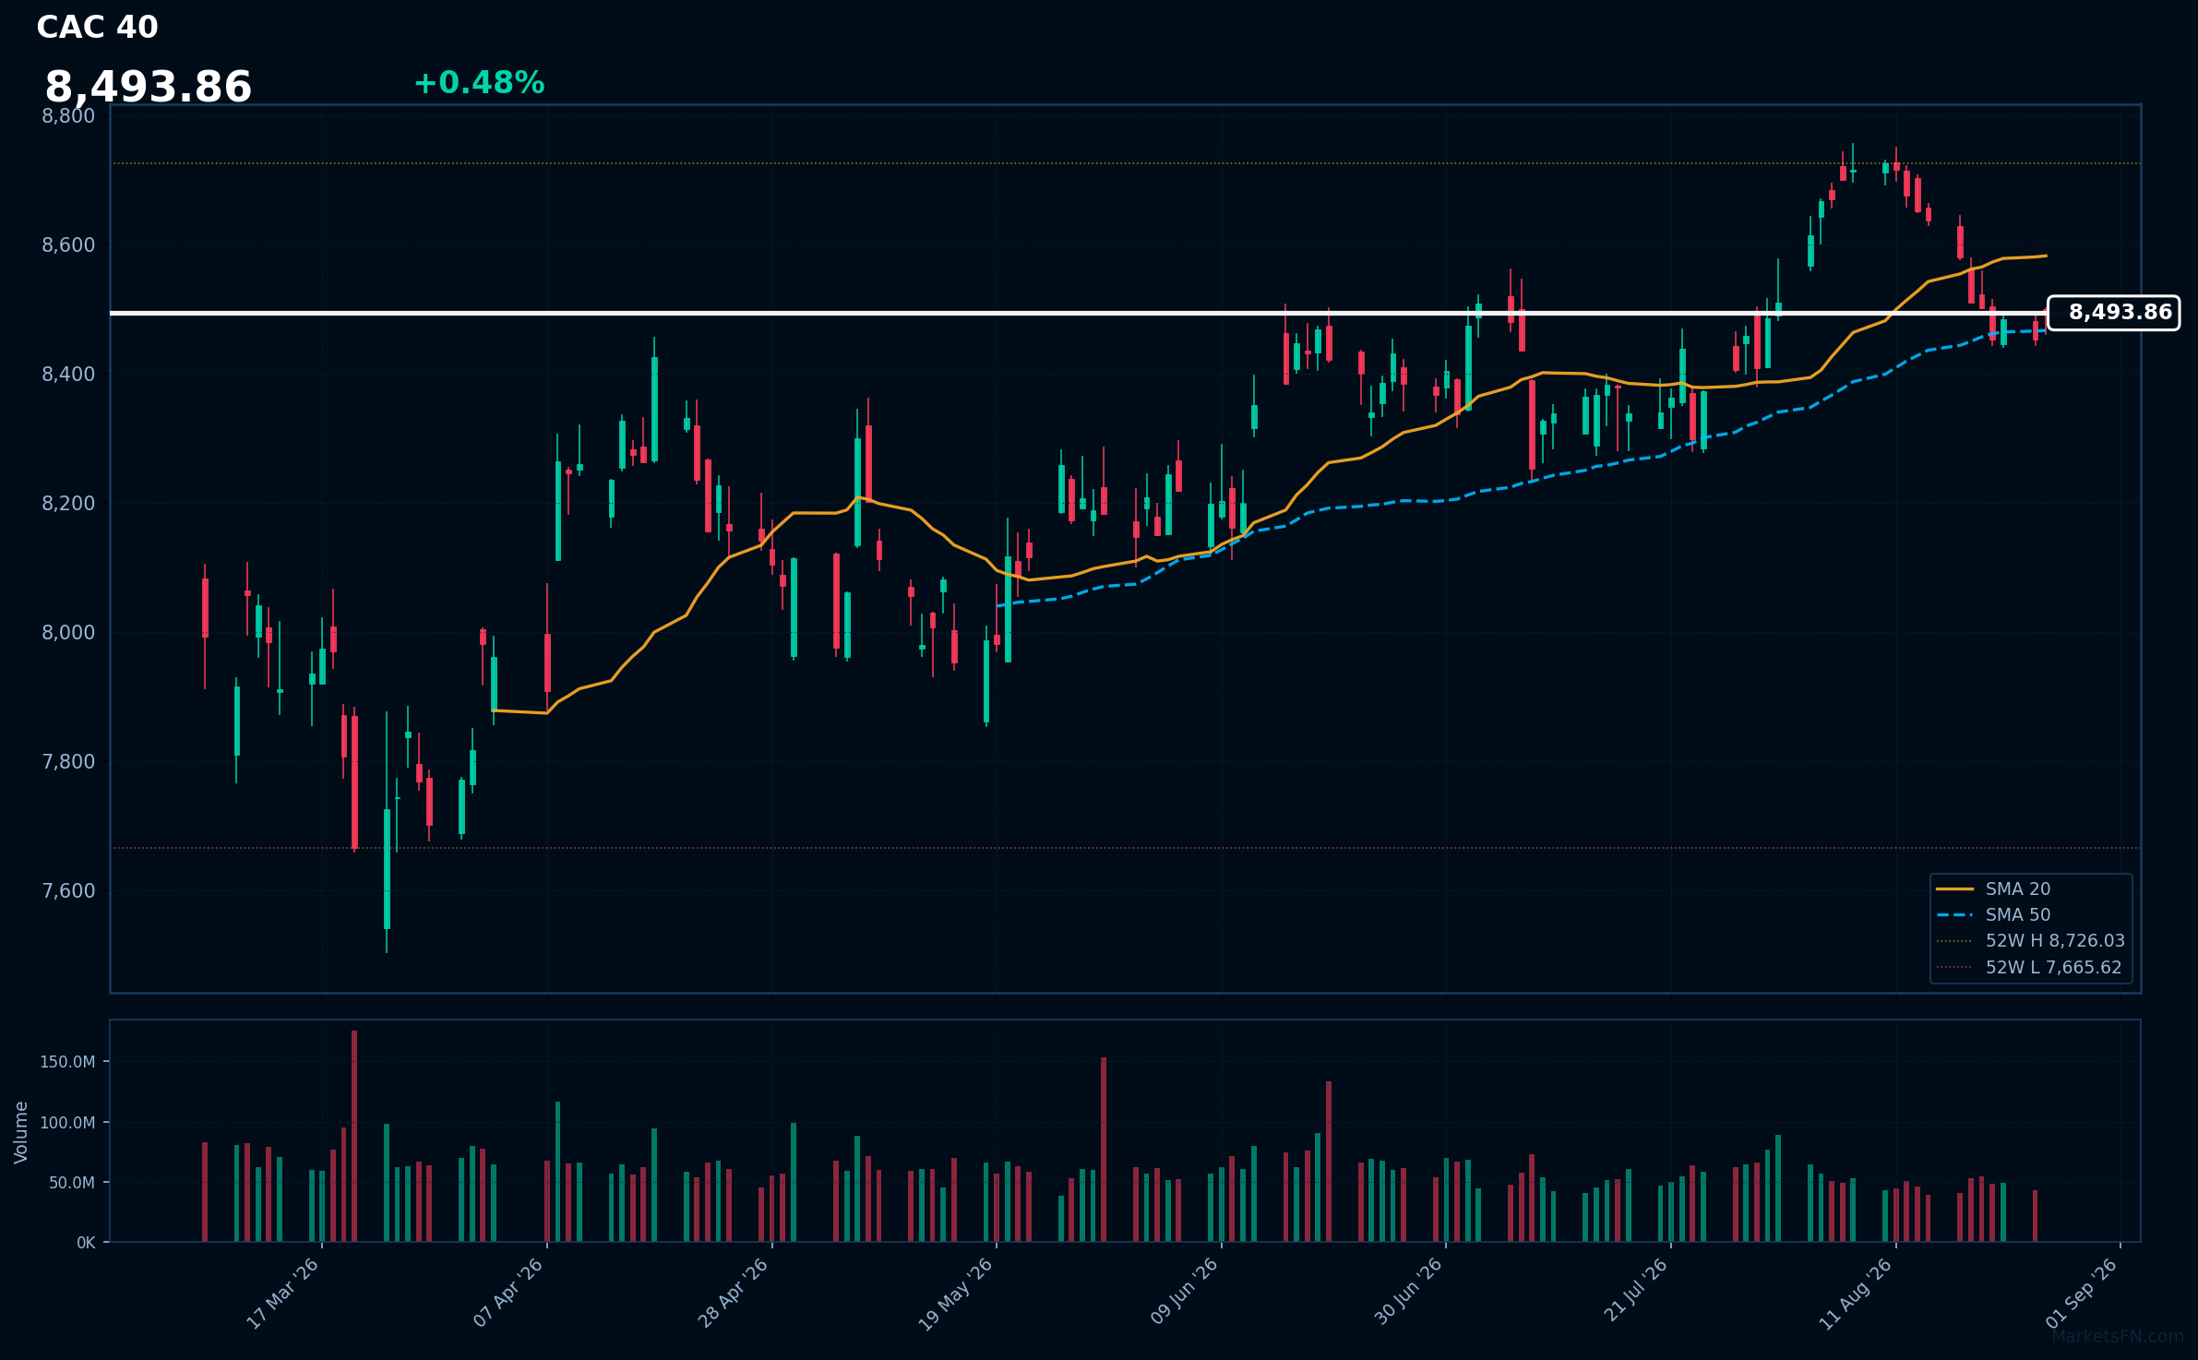Click the 17 Mar '26 date label
The height and width of the screenshot is (1360, 2198).
[282, 1293]
